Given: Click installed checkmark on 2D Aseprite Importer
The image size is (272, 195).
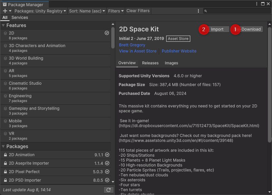Looking at the screenshot, I should pyautogui.click(x=107, y=163).
